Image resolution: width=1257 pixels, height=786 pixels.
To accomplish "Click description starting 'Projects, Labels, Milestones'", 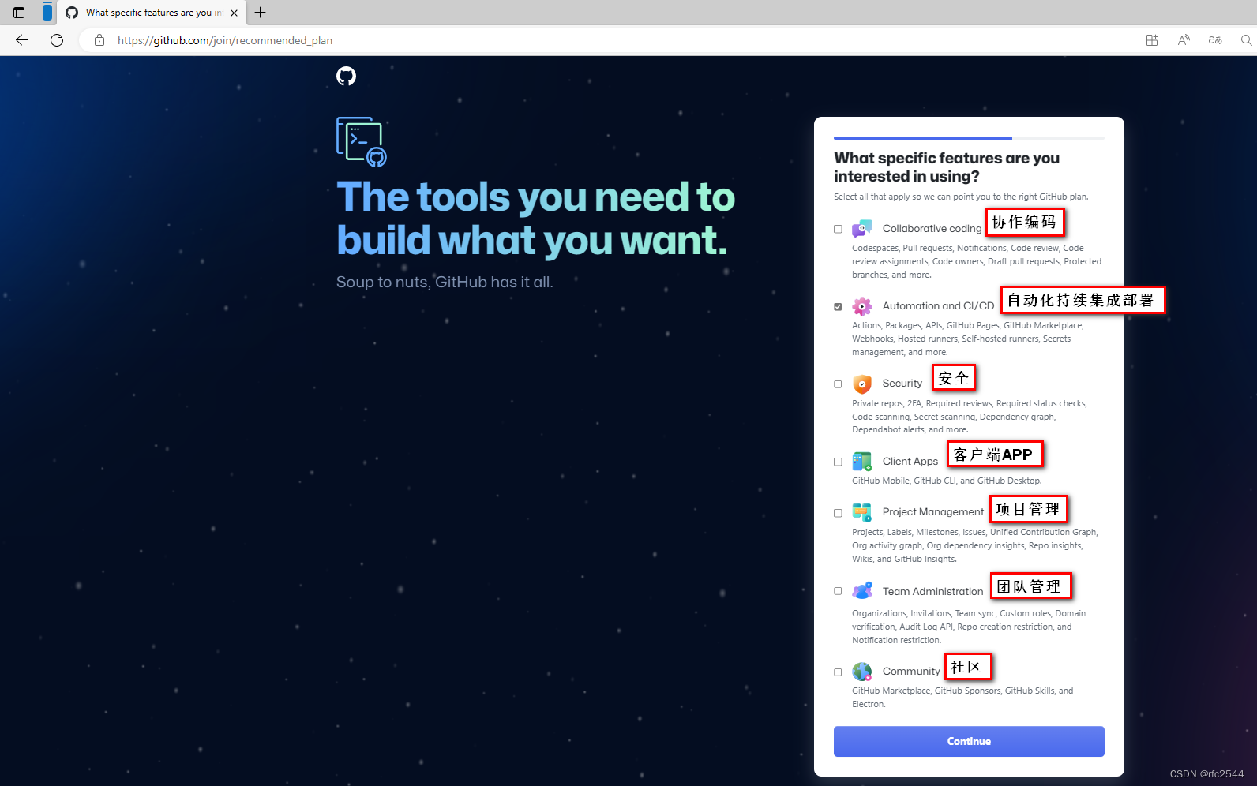I will (975, 545).
